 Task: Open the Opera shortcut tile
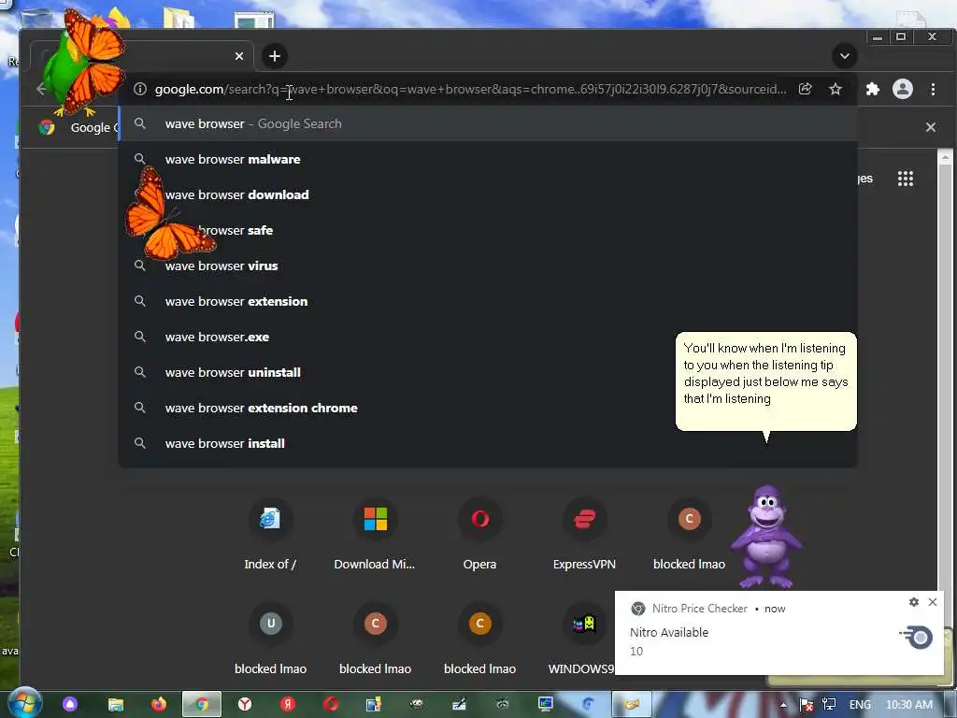479,535
